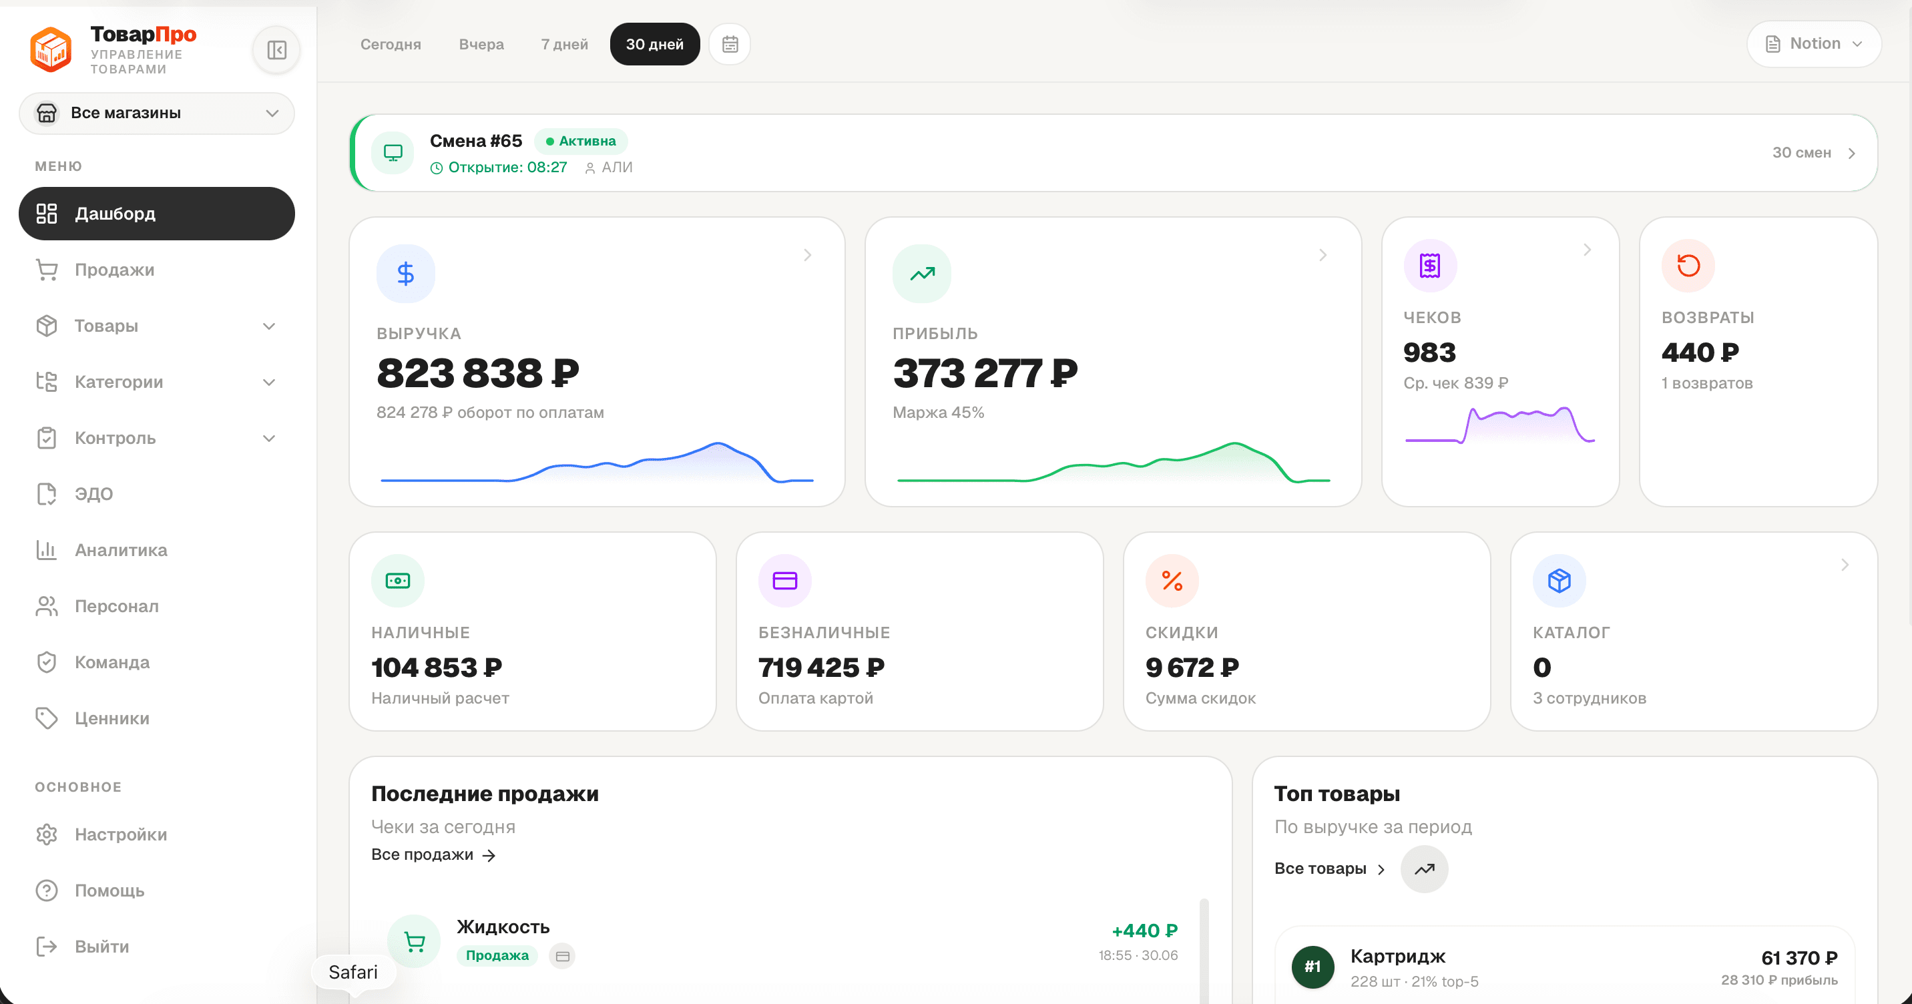Click the discount percent icon
1912x1004 pixels.
[x=1171, y=581]
